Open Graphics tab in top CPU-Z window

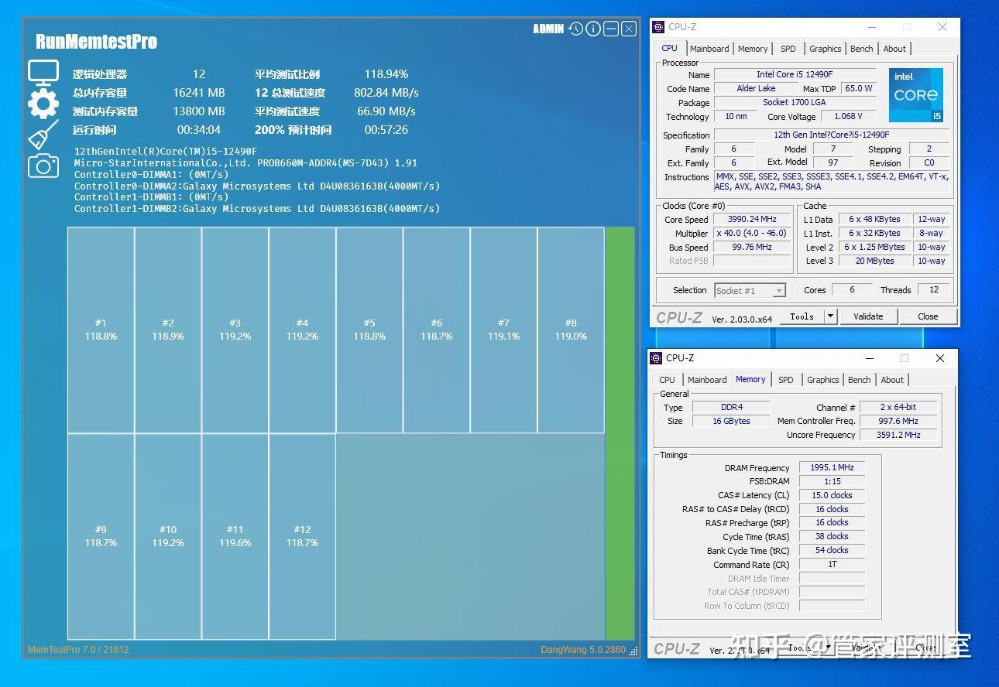tap(826, 49)
